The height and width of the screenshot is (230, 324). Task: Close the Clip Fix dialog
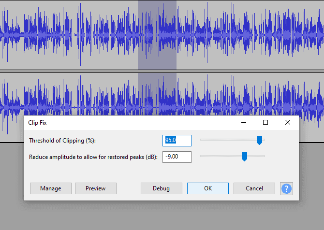pyautogui.click(x=288, y=122)
